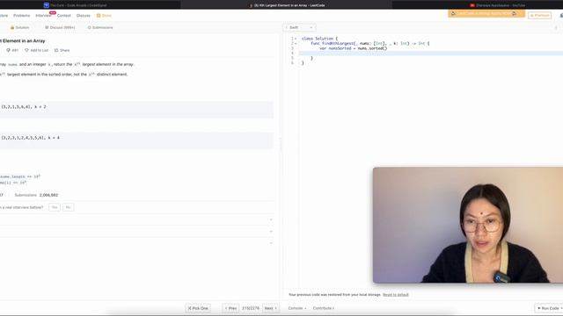563x316 pixels.
Task: Click the orange promotion banner
Action: pos(486,14)
